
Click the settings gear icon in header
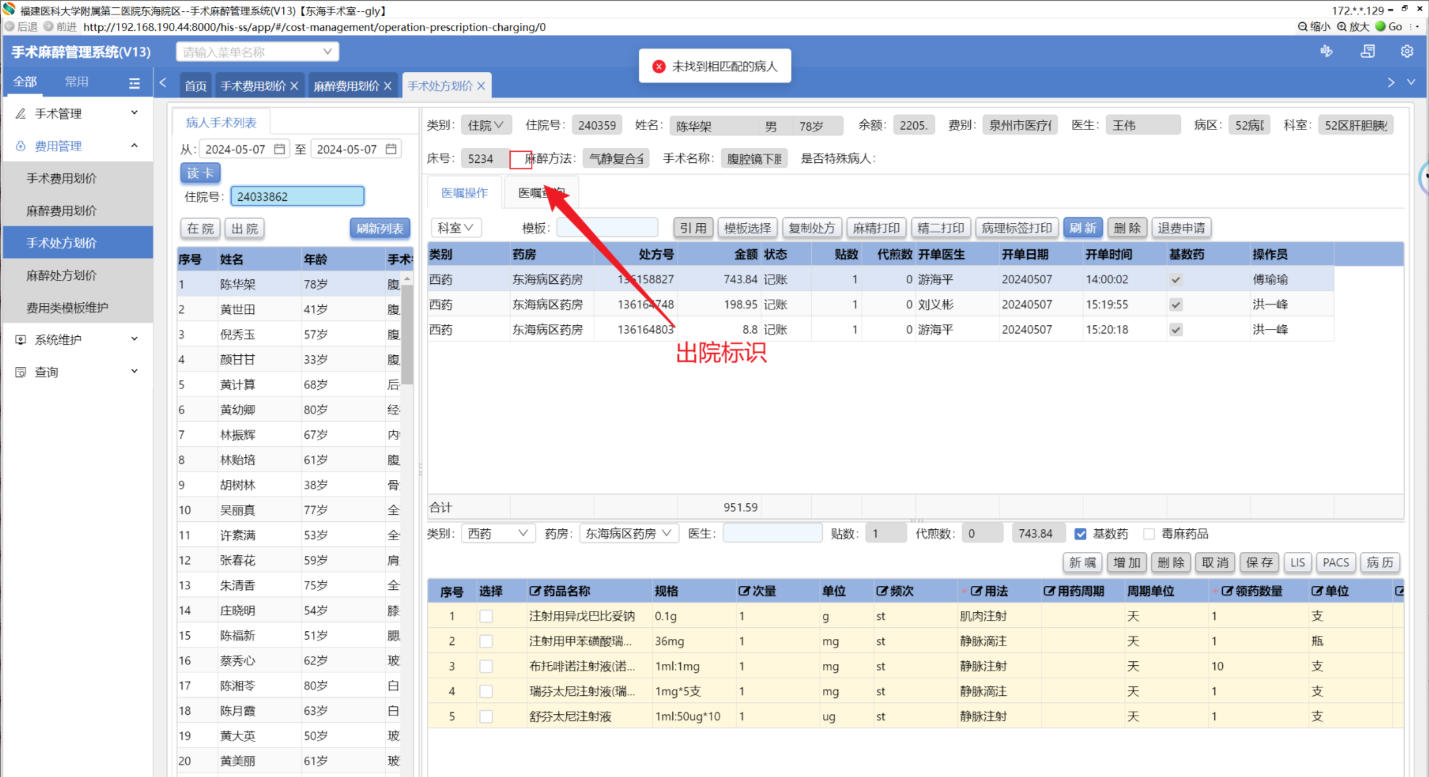[1406, 52]
